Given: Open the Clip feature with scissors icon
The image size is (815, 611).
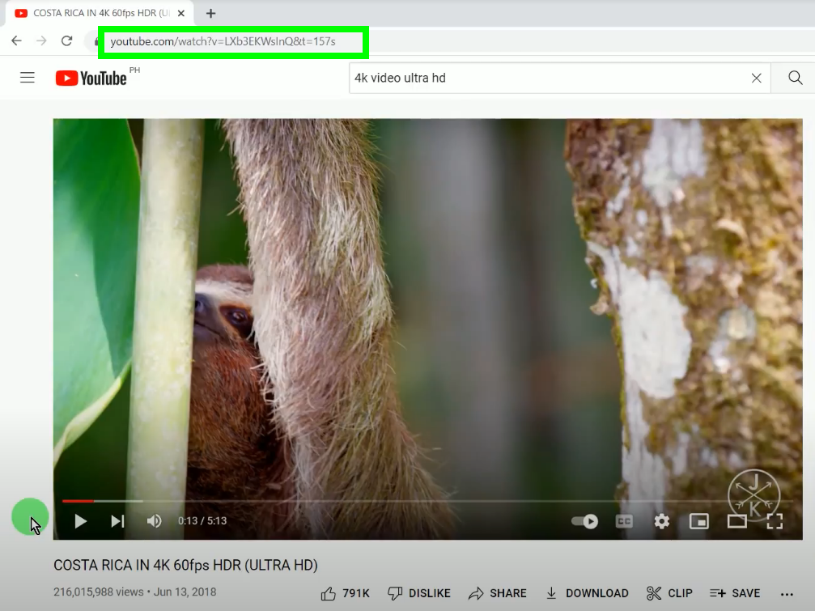Looking at the screenshot, I should pos(669,592).
